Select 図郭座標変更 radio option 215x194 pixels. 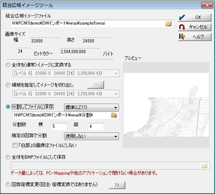(8, 184)
